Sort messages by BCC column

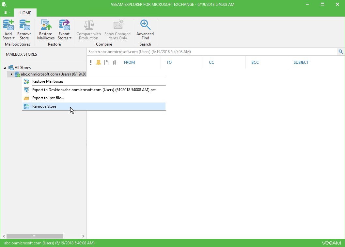click(255, 62)
